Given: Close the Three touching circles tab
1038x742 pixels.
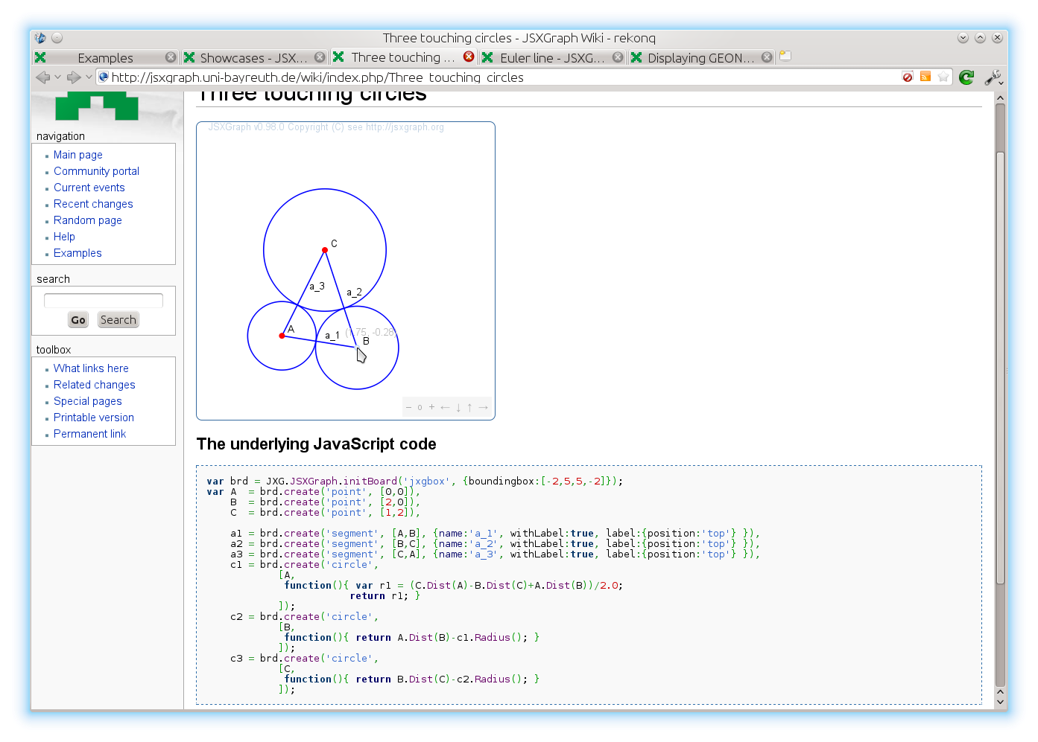Looking at the screenshot, I should (469, 57).
